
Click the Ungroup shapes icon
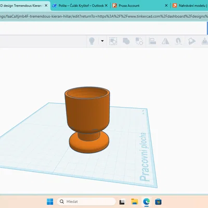click(x=139, y=41)
